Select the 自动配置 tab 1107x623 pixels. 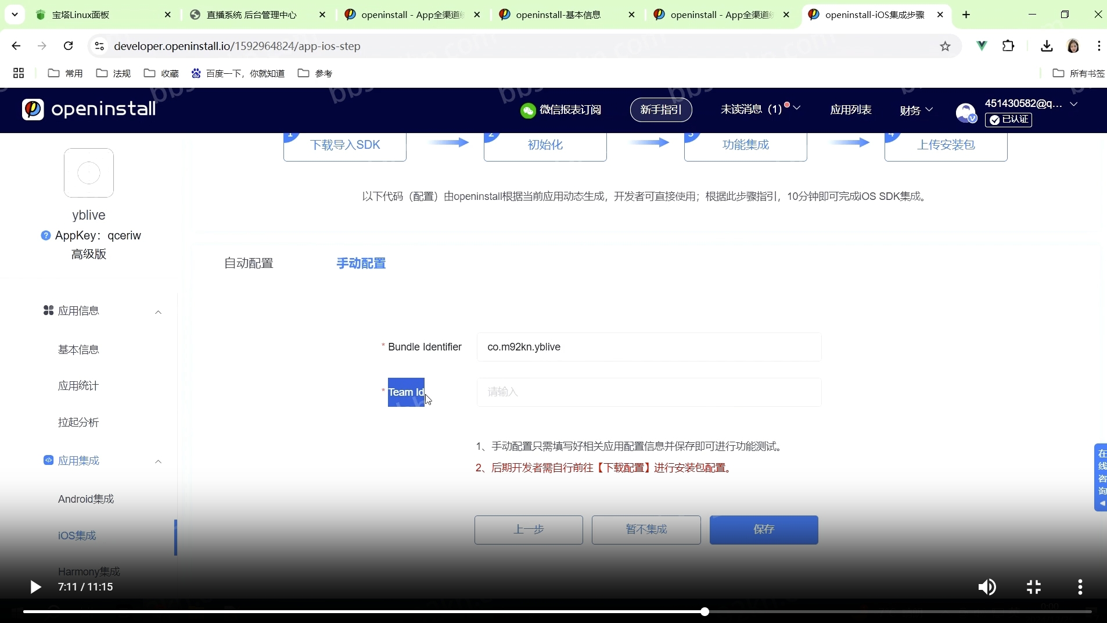coord(249,263)
